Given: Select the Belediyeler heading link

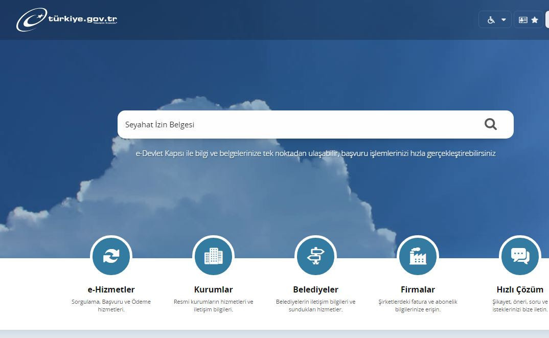Looking at the screenshot, I should click(315, 289).
